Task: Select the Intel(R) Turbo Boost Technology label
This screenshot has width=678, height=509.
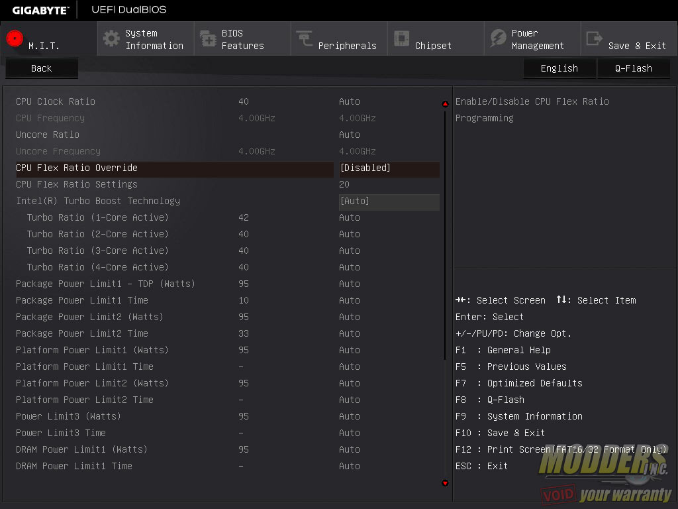Action: pos(98,201)
